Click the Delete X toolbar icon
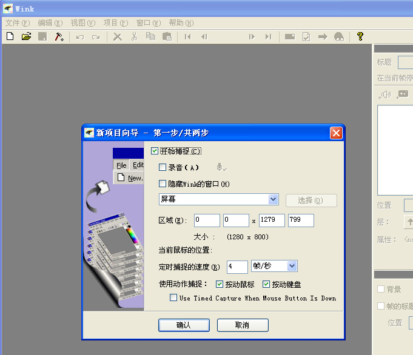 pyautogui.click(x=118, y=36)
